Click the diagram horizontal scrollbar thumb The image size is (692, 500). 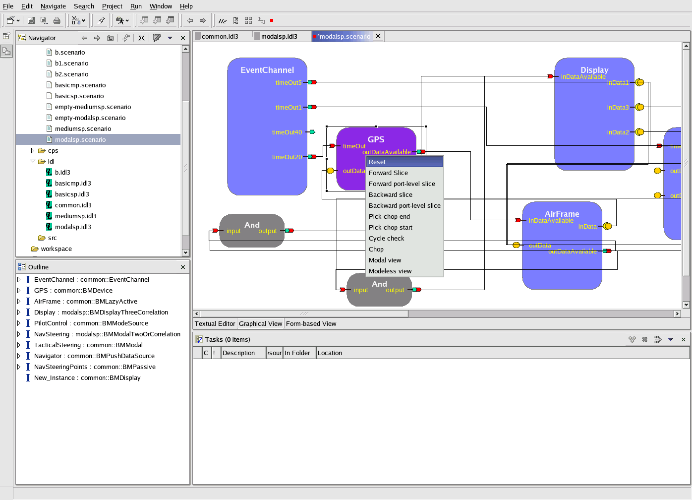point(304,313)
